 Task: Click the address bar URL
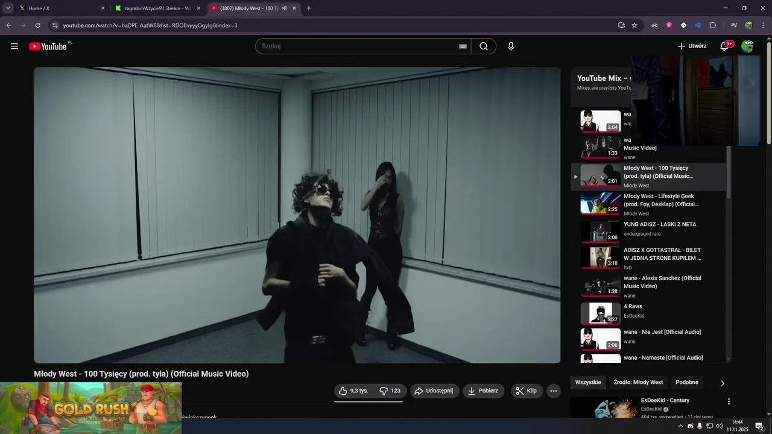pyautogui.click(x=150, y=25)
